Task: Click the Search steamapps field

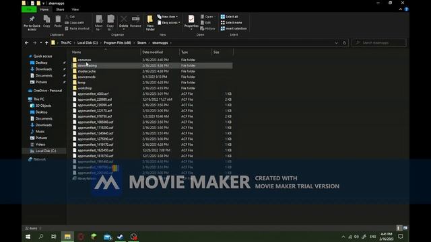Action: point(378,43)
